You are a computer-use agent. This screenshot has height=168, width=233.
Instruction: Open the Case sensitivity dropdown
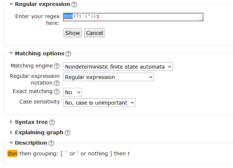(x=99, y=103)
